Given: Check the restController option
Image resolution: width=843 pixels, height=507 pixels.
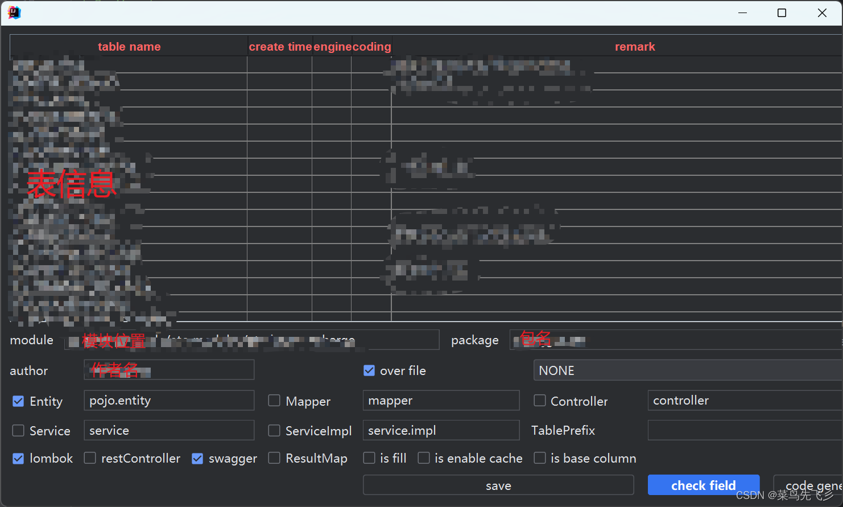Looking at the screenshot, I should tap(89, 458).
